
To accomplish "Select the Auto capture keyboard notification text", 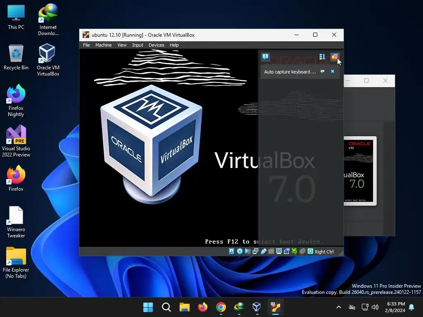I will 290,72.
